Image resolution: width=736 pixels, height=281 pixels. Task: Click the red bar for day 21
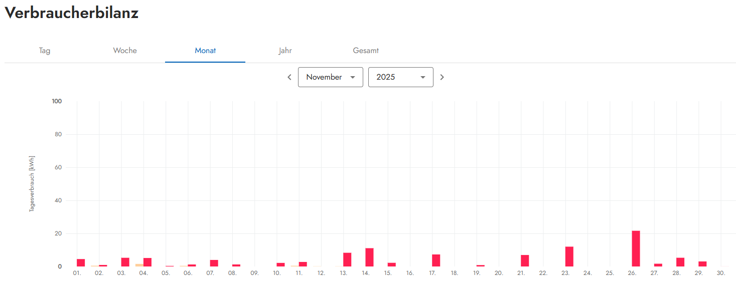pos(525,260)
